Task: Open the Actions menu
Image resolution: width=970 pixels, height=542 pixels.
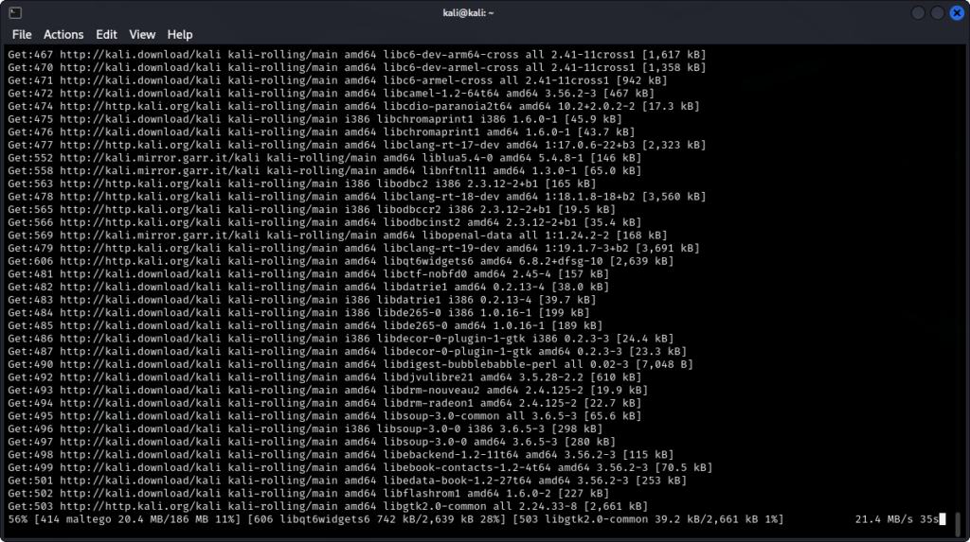Action: click(x=63, y=34)
